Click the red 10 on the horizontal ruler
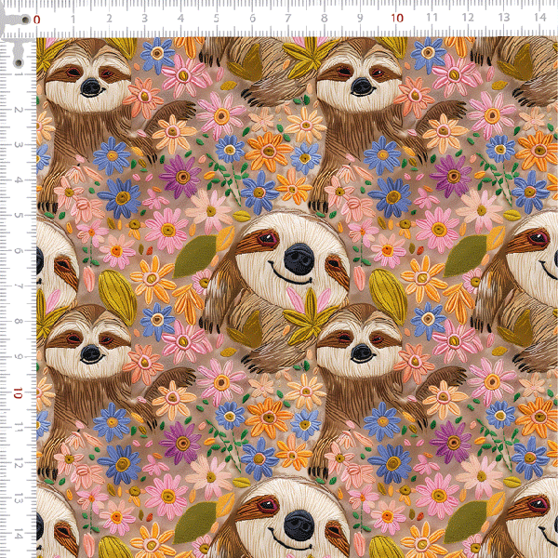Viewport: 558px width, 558px height. (397, 19)
